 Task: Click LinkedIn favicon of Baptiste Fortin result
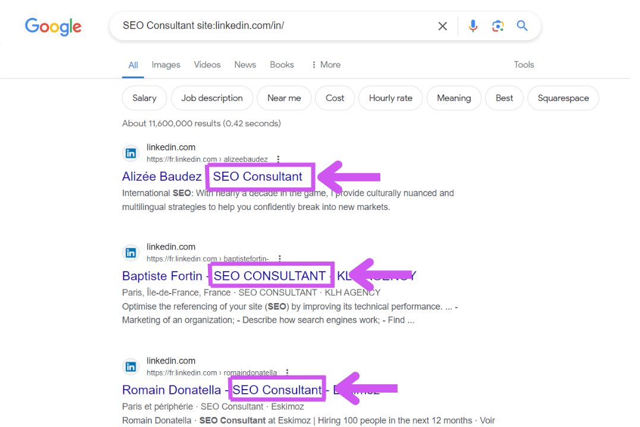(131, 253)
